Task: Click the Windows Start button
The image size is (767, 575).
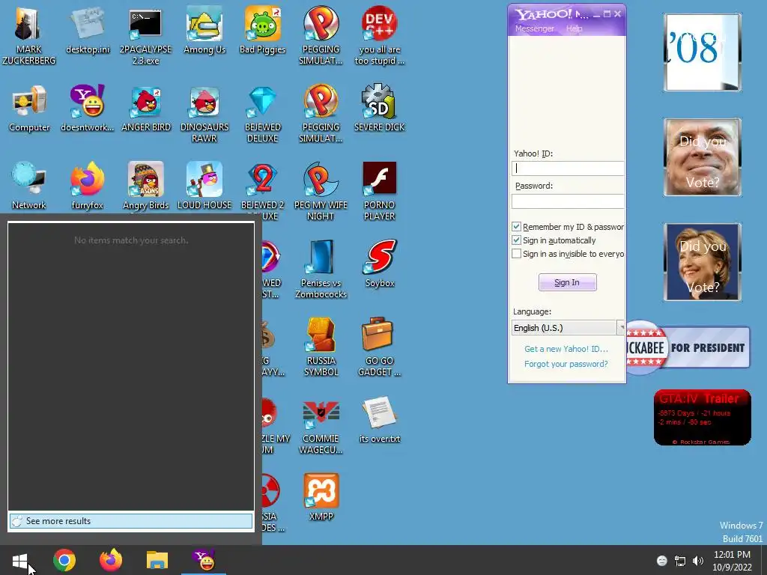Action: 19,561
